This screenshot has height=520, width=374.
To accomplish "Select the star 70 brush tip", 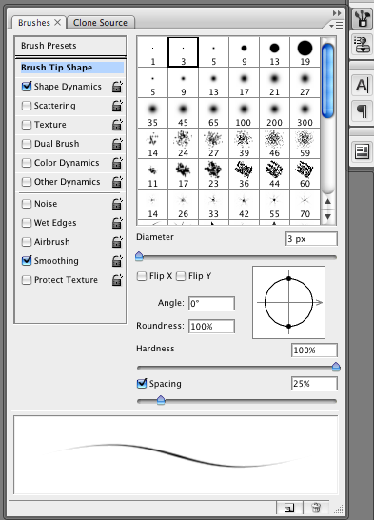I will (x=305, y=205).
